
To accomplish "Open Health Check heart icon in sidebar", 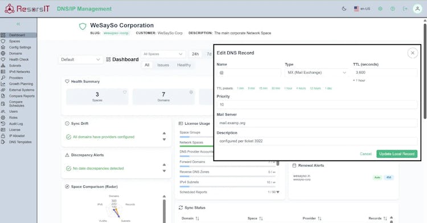I will tap(3, 60).
